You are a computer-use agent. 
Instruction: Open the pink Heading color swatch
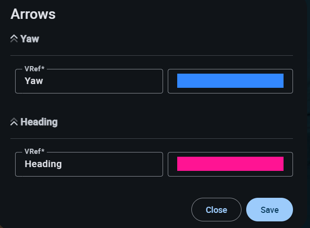click(x=230, y=164)
